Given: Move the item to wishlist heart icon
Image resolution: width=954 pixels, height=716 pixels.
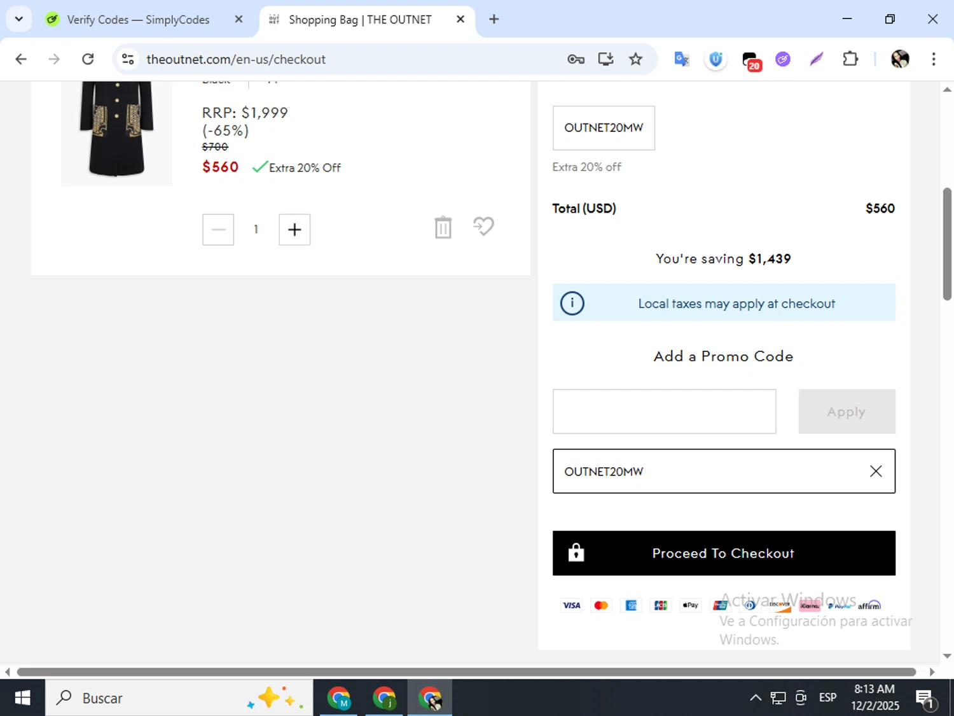Looking at the screenshot, I should [x=483, y=226].
